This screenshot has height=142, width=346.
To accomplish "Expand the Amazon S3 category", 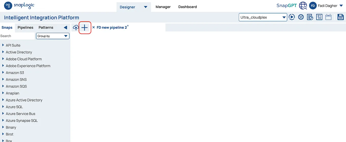I will pos(3,73).
